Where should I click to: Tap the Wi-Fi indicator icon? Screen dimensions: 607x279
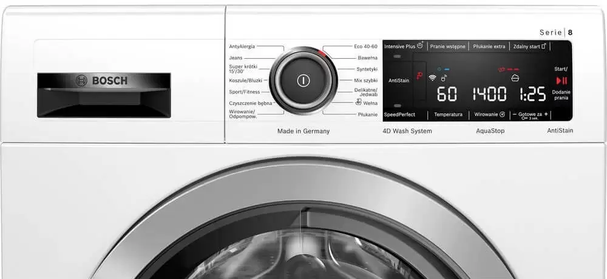coord(432,78)
